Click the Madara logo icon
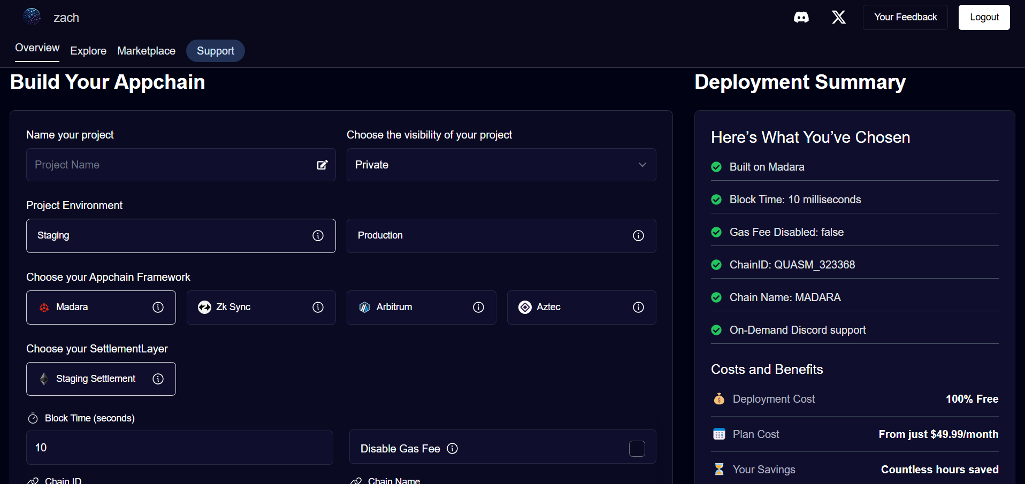Viewport: 1025px width, 484px height. (x=44, y=308)
